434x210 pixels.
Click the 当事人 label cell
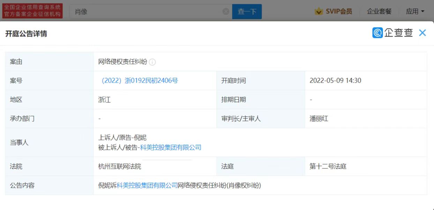point(49,143)
